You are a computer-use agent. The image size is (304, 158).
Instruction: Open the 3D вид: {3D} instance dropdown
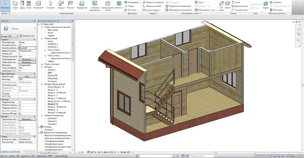[9, 36]
